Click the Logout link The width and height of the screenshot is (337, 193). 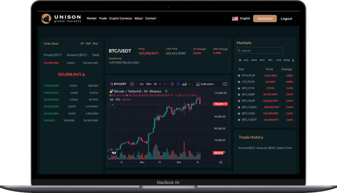286,19
